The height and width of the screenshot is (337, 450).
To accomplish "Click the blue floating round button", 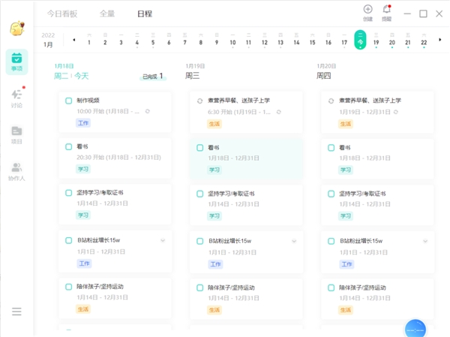I will click(415, 329).
